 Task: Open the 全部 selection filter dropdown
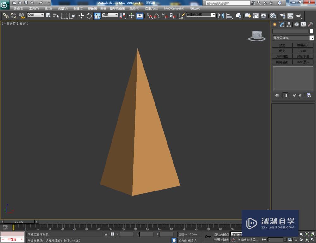36,15
